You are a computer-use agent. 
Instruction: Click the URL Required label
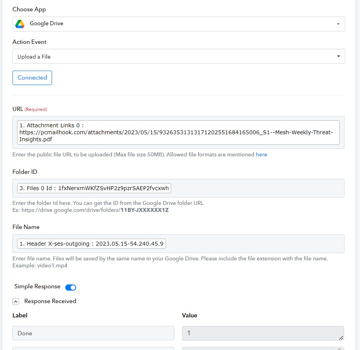point(30,109)
